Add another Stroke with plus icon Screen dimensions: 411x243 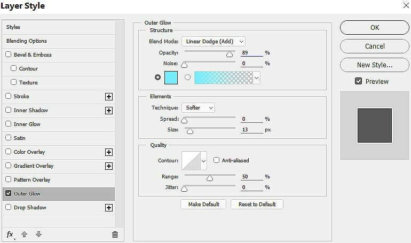109,97
